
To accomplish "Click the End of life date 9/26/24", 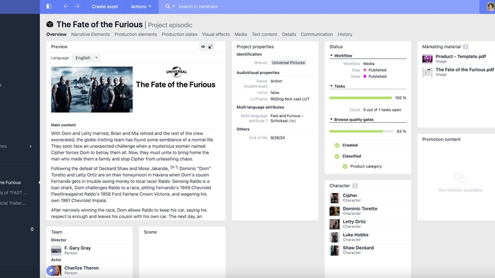I will pyautogui.click(x=278, y=138).
